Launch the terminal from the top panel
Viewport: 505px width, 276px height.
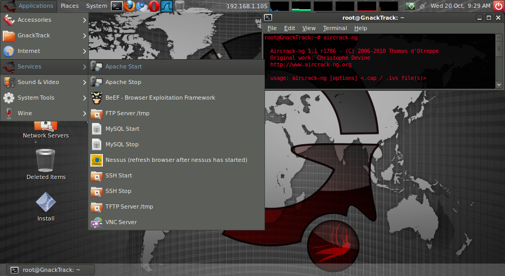117,6
